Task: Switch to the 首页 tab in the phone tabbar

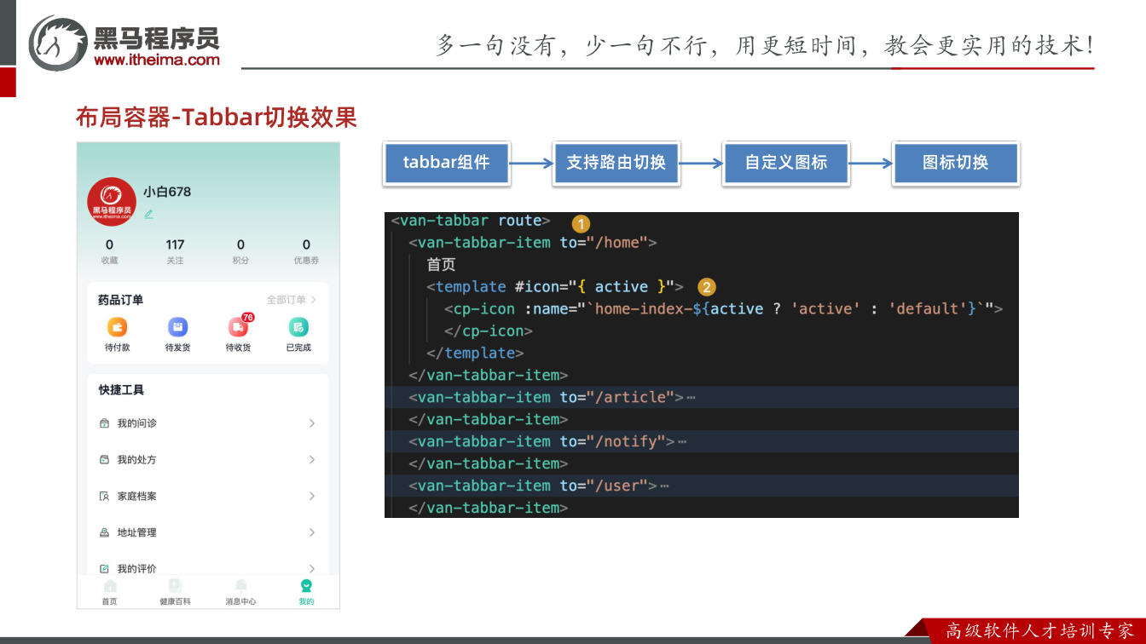Action: (110, 593)
